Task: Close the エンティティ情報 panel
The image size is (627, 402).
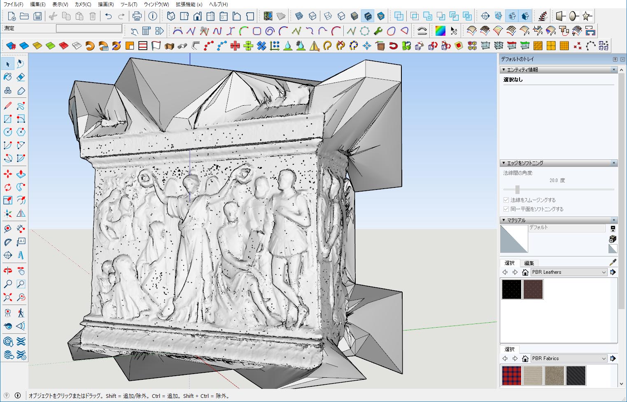Action: (x=614, y=70)
